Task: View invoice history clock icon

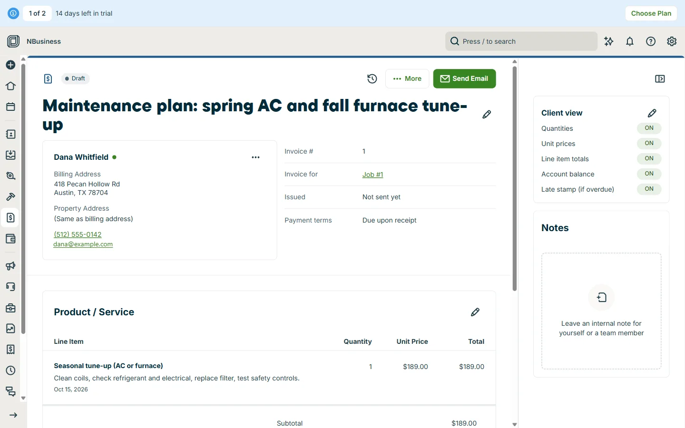Action: tap(372, 78)
